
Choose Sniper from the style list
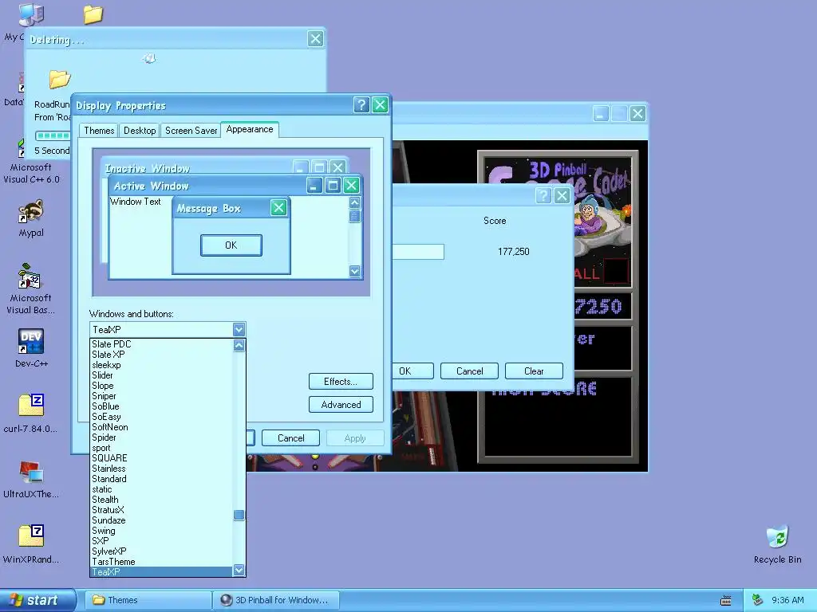click(x=161, y=396)
